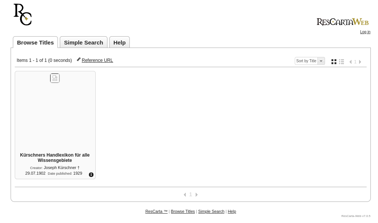Open Kürschners Handlexikon für alle Wissensgebiete title
This screenshot has width=378, height=223.
(x=55, y=158)
